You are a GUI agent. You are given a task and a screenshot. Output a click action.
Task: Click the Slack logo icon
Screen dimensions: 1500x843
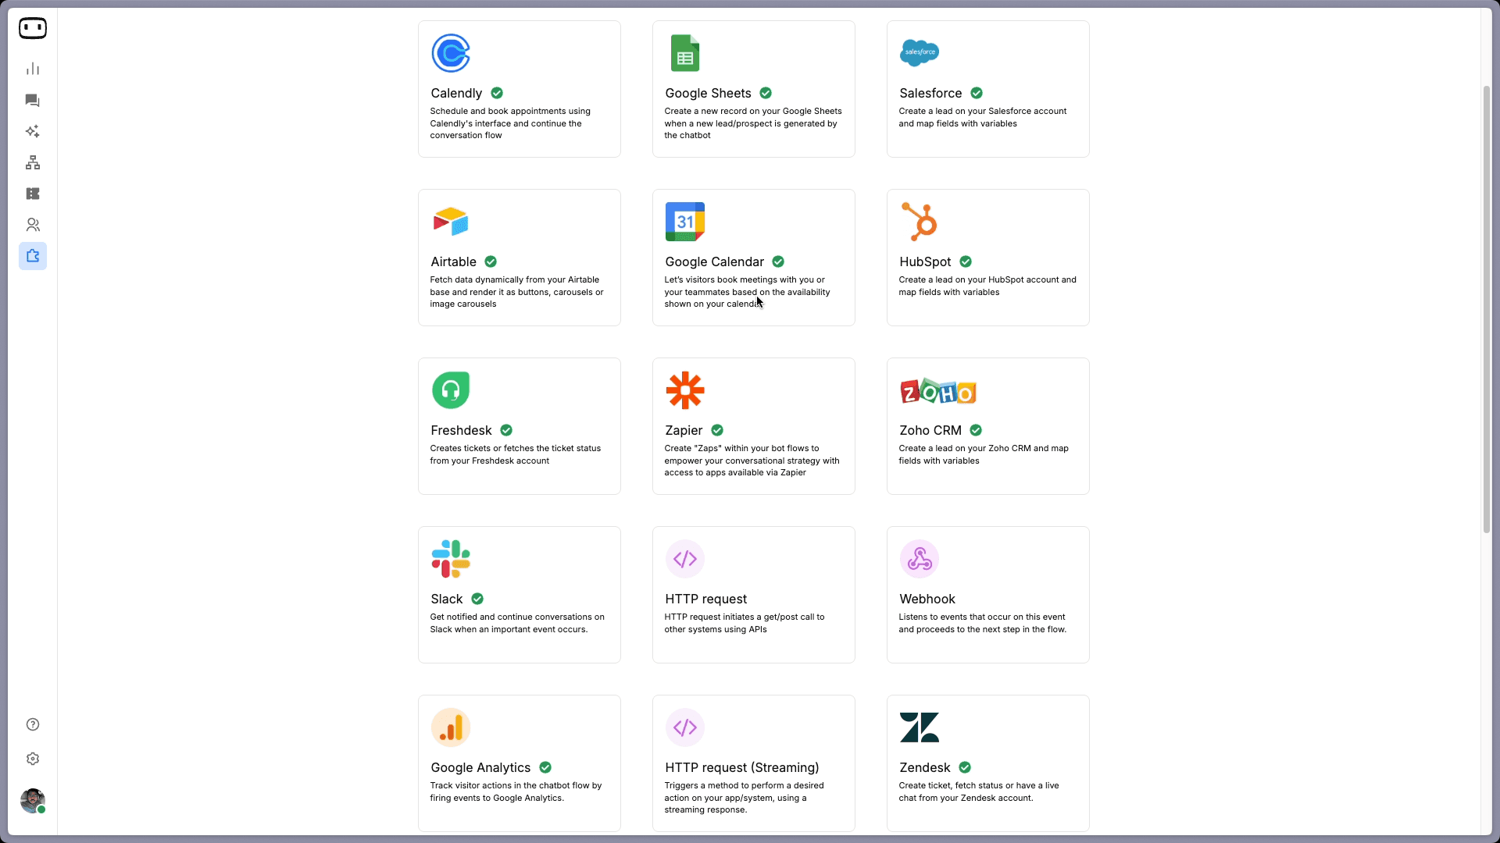pyautogui.click(x=451, y=559)
